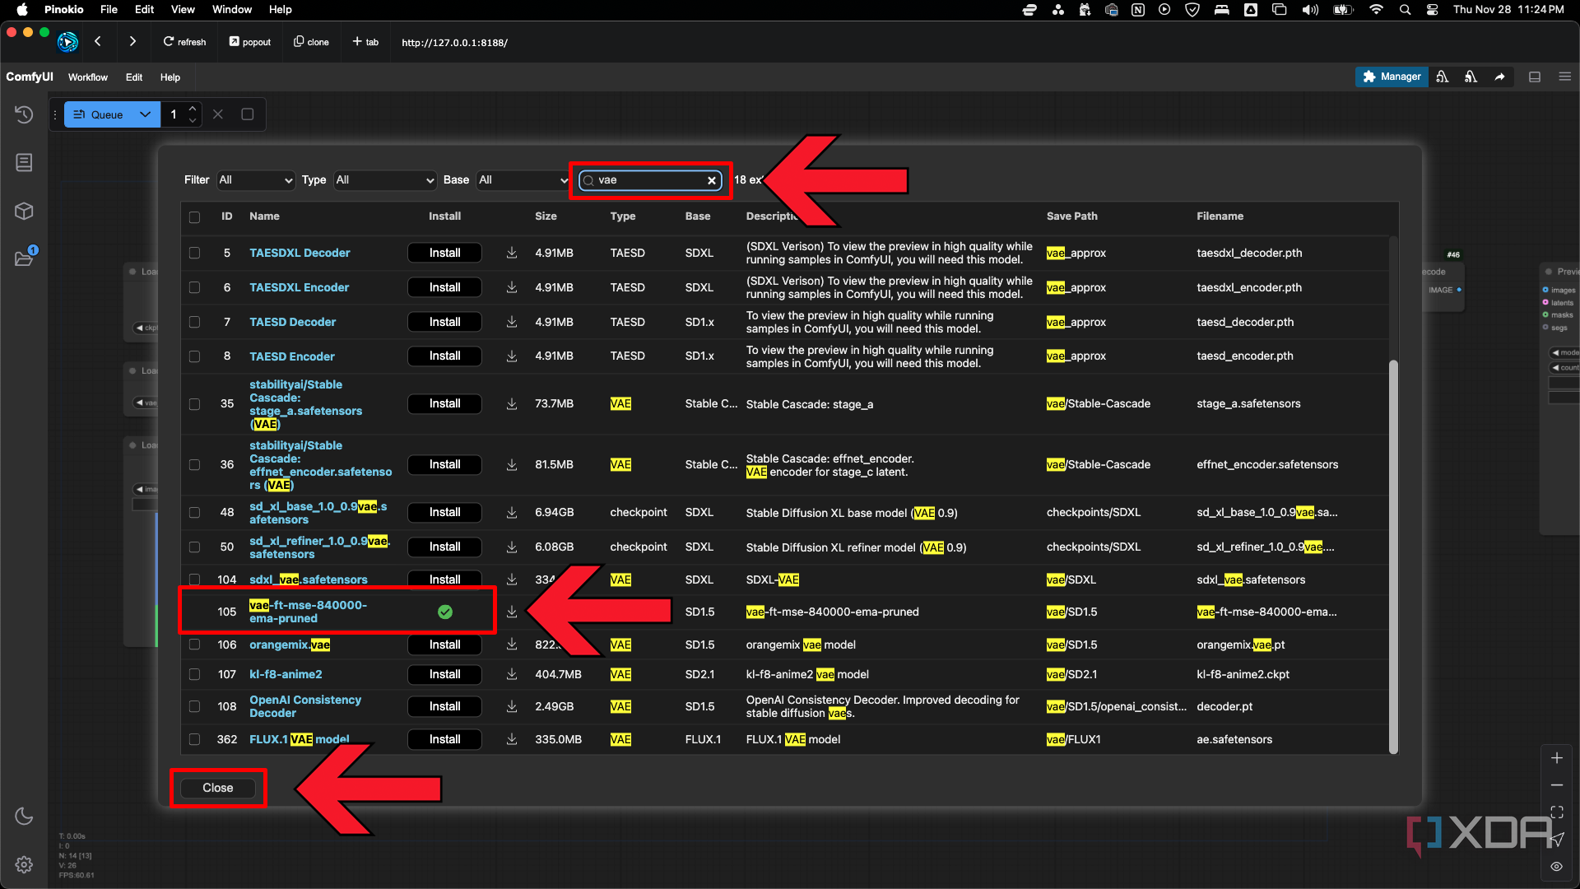Open the Manager button
This screenshot has width=1580, height=889.
point(1392,77)
